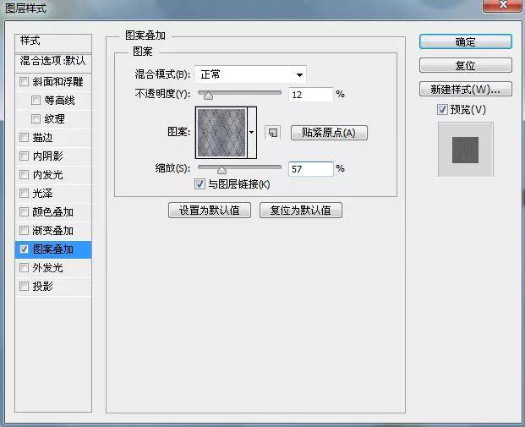The height and width of the screenshot is (427, 525).
Task: Open the 混合模式 dropdown
Action: pyautogui.click(x=250, y=74)
